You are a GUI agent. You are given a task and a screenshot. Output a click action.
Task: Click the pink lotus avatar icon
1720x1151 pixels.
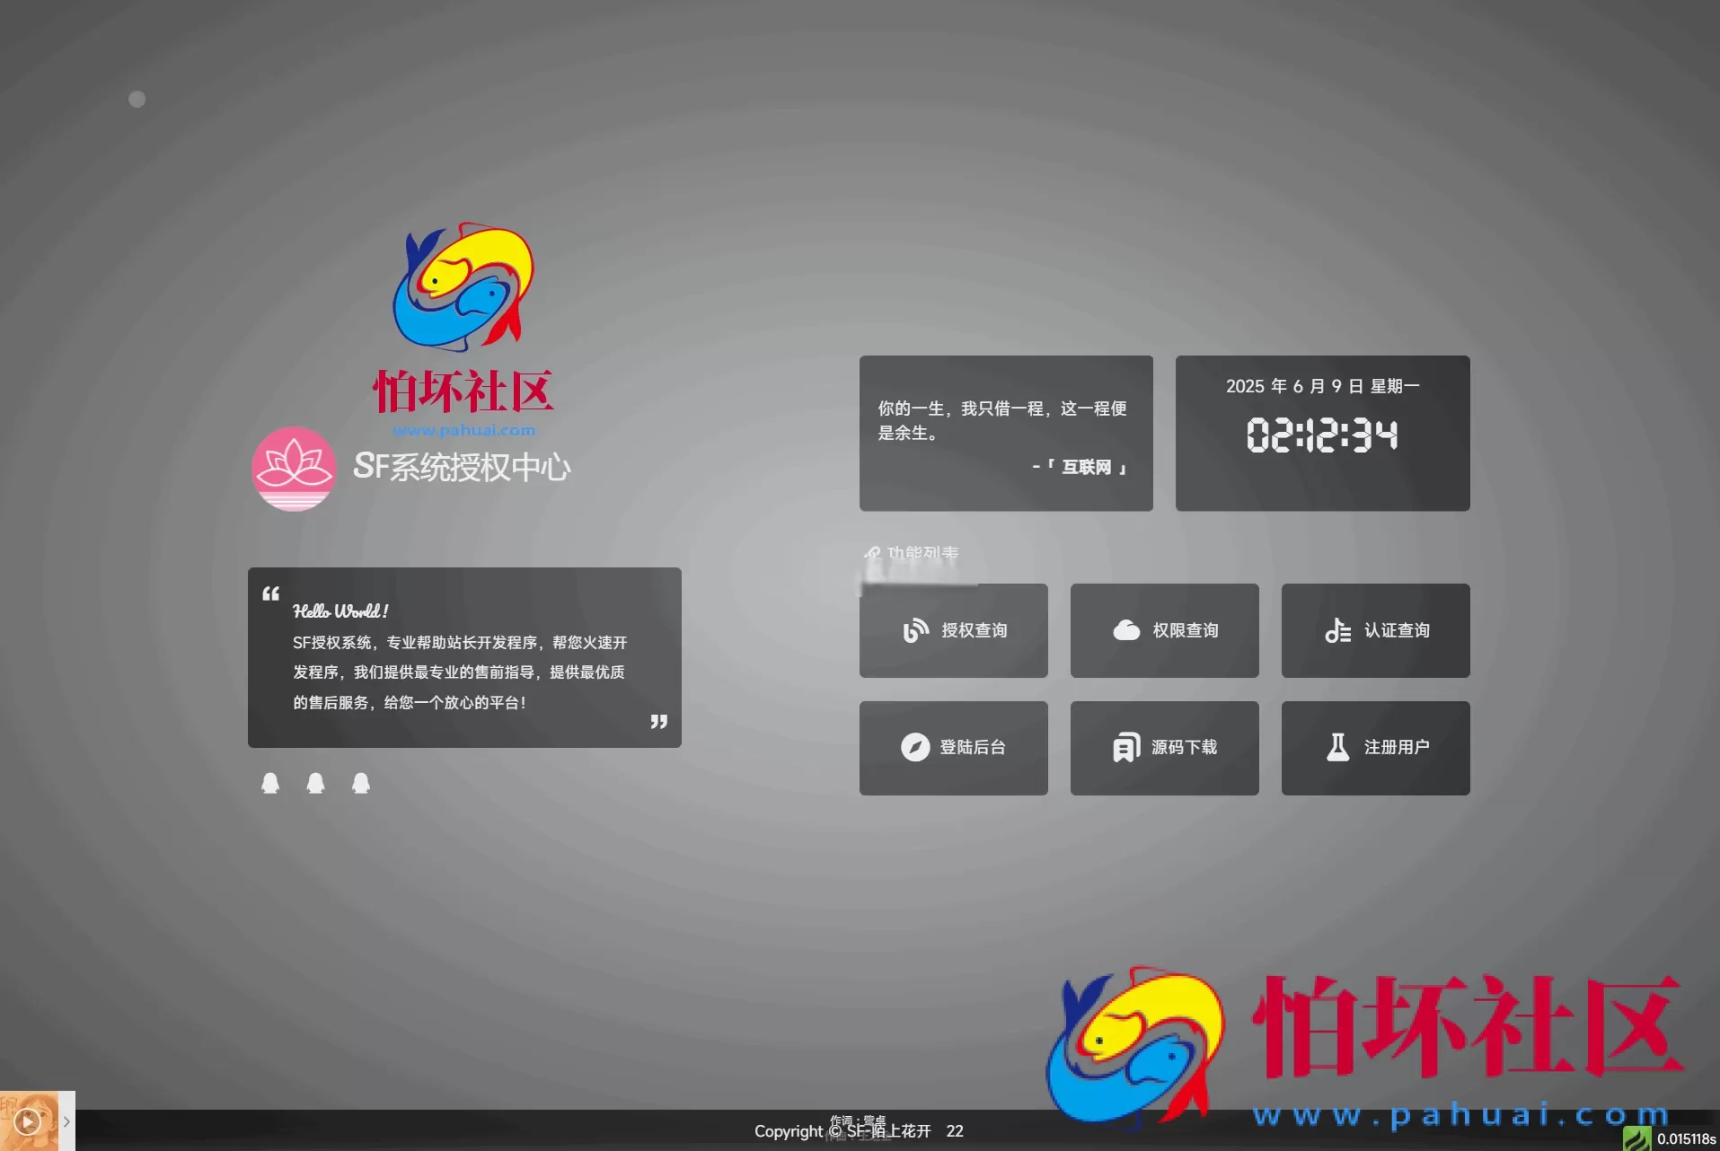294,469
